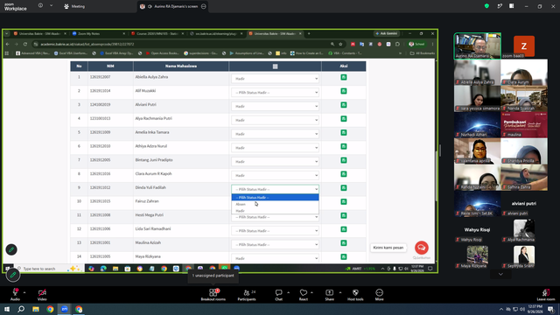
Task: Open status dropdown for Amelia Inka Tamara
Action: pos(275,134)
